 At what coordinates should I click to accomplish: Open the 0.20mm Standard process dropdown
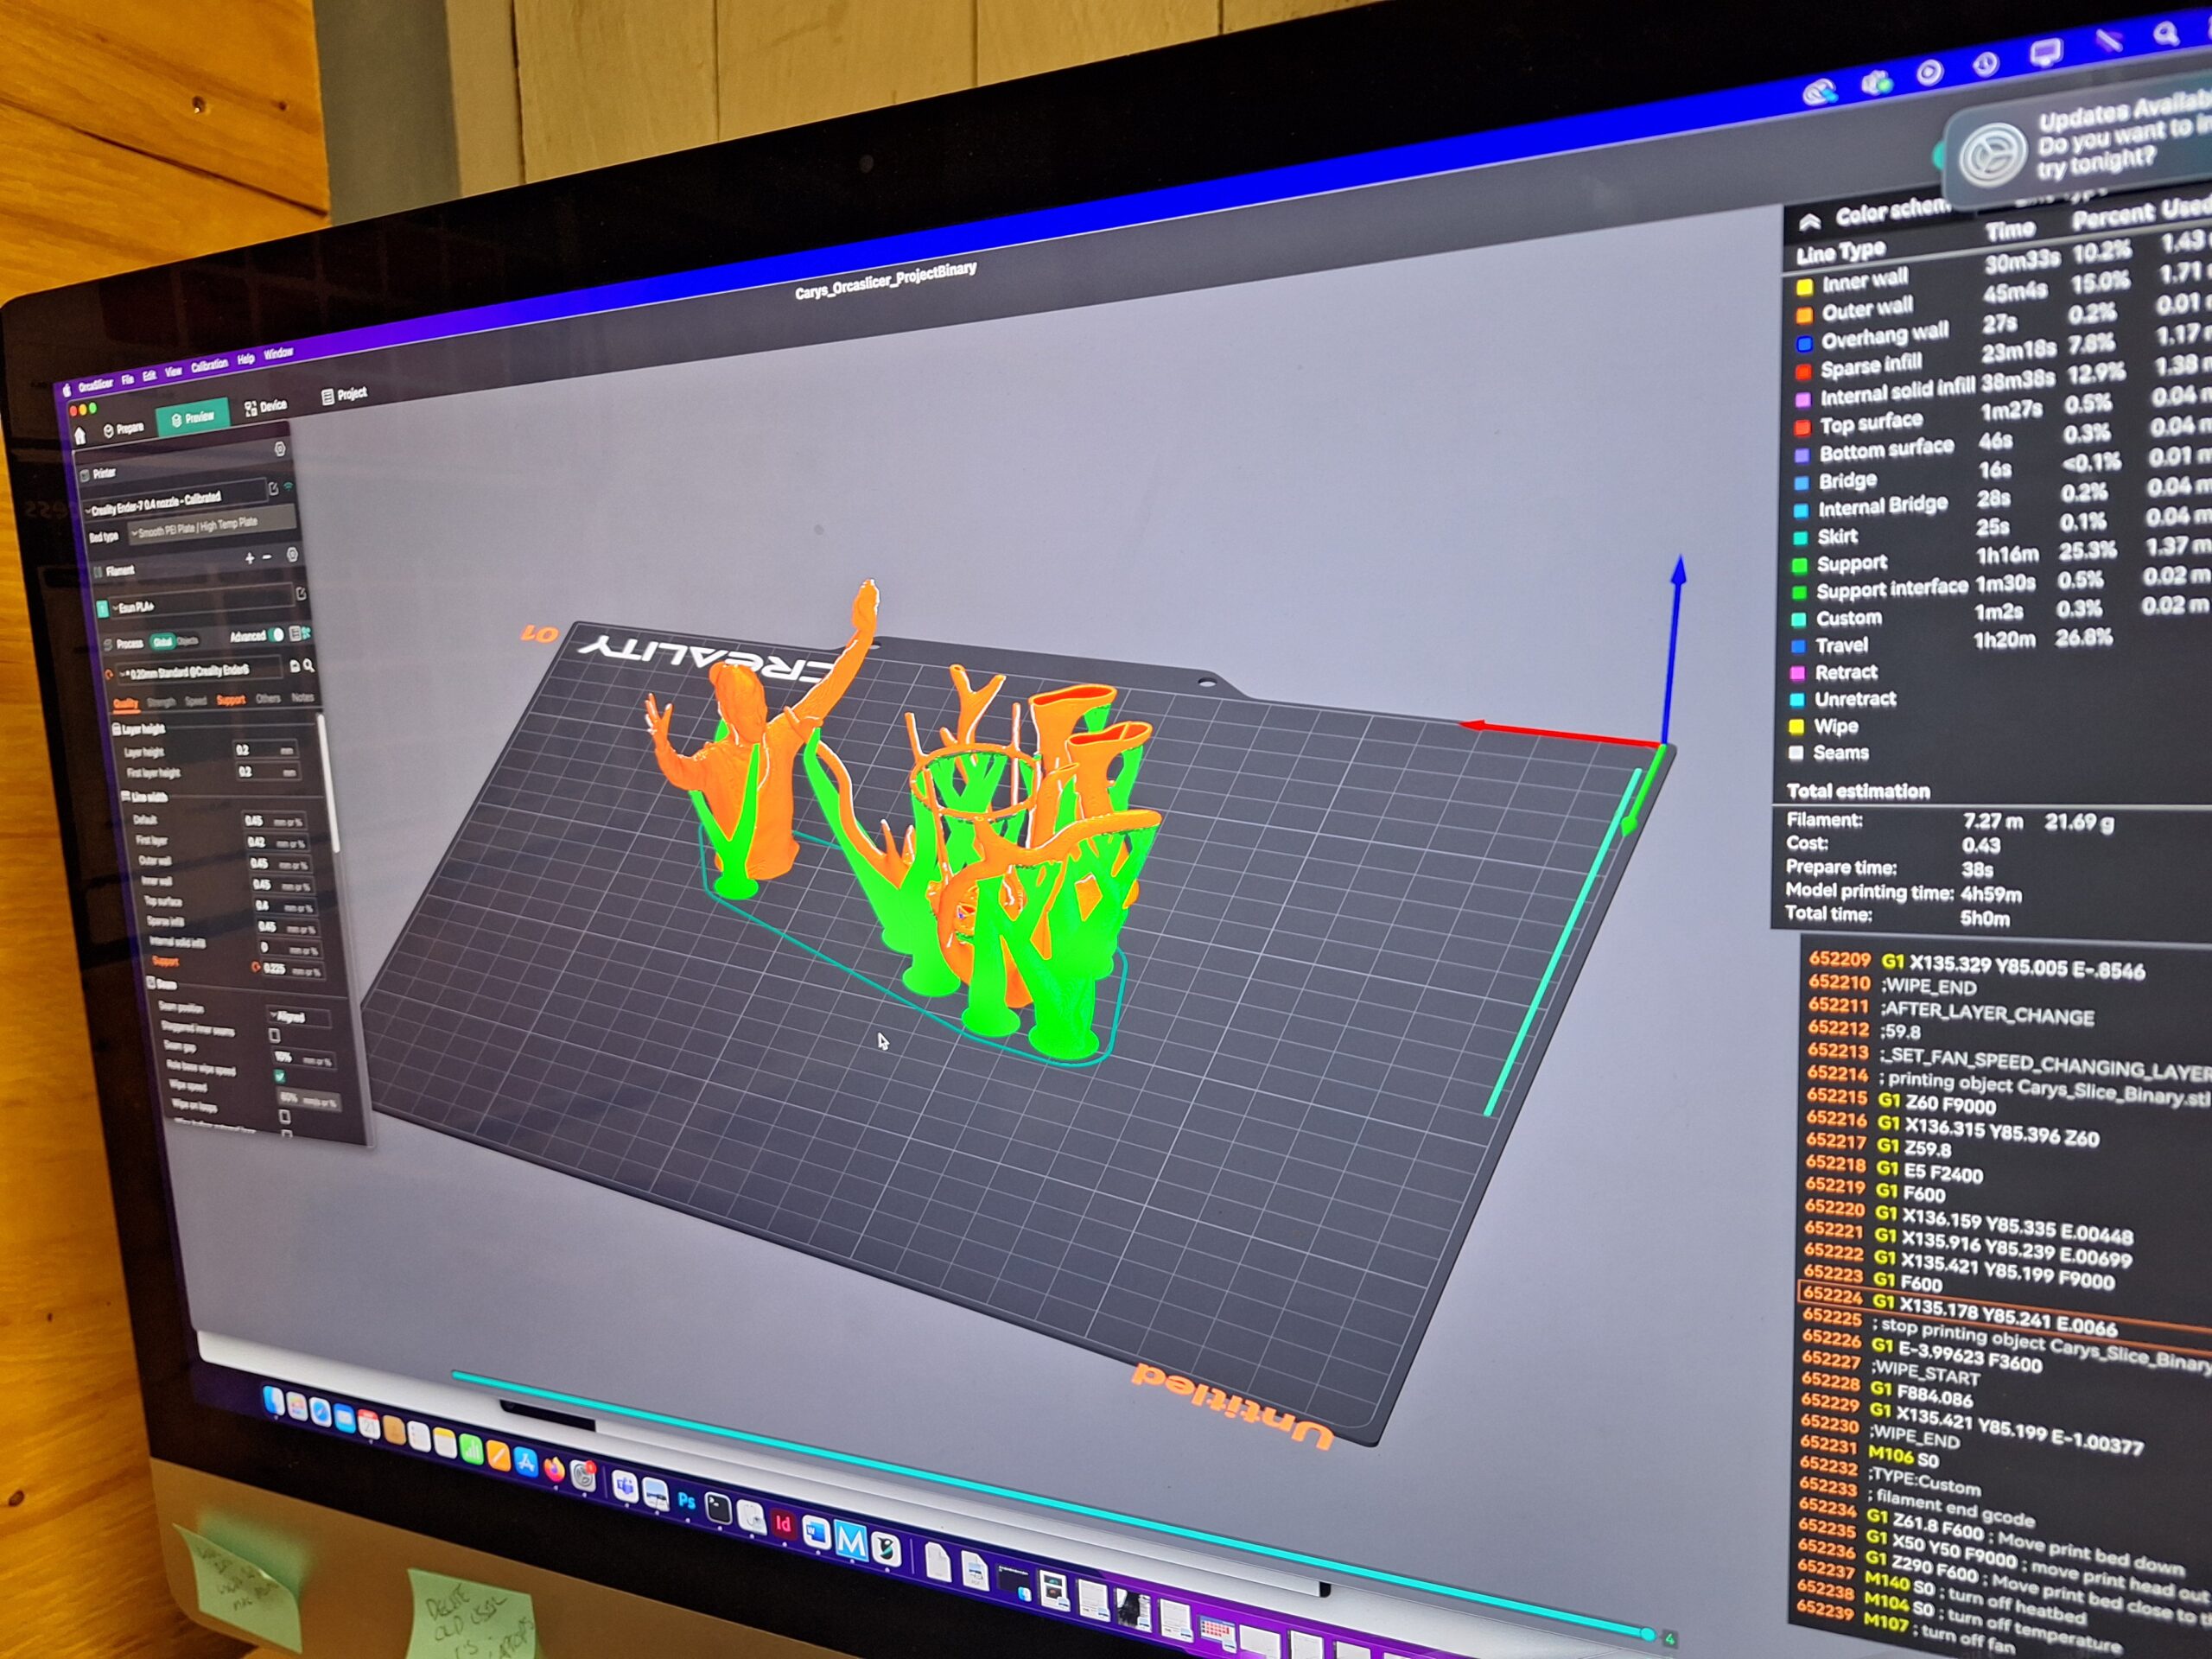[x=200, y=670]
